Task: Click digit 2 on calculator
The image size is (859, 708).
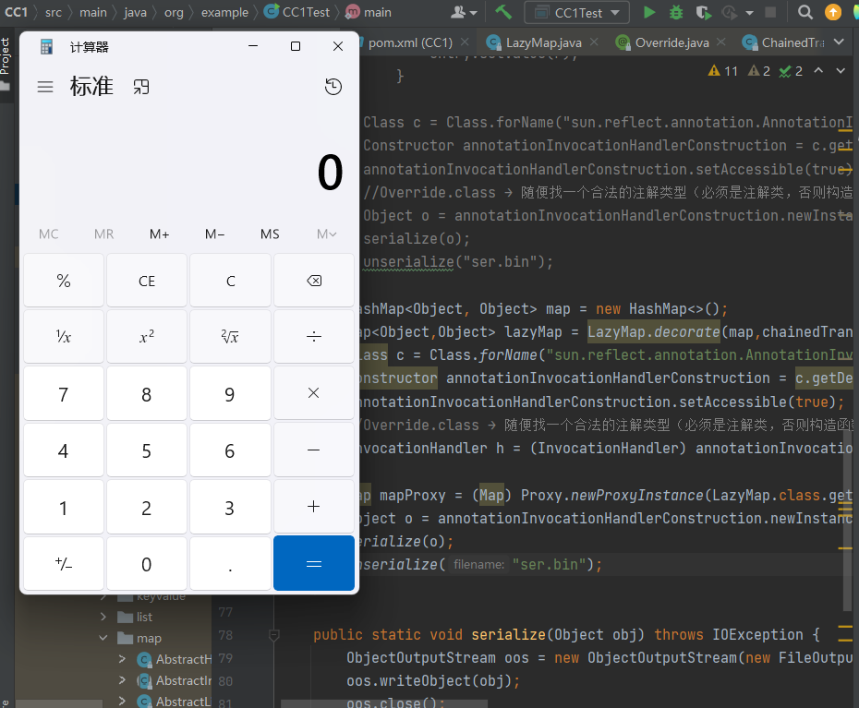Action: click(147, 507)
